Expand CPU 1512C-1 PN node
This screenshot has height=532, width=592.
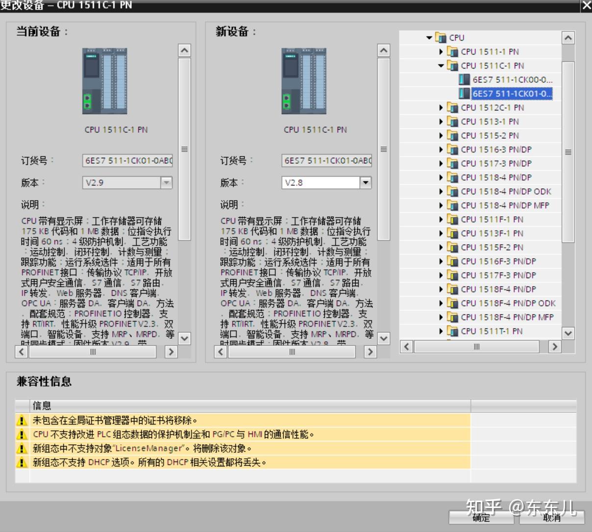pyautogui.click(x=441, y=107)
